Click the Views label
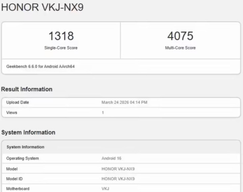243x192 pixels. [x=11, y=113]
